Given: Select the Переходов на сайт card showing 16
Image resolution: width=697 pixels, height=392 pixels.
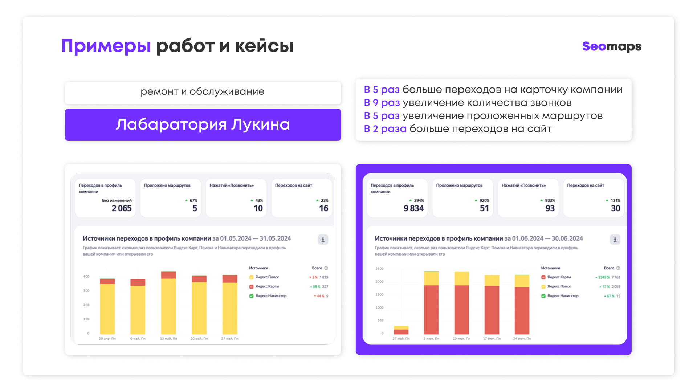Looking at the screenshot, I should (x=302, y=198).
